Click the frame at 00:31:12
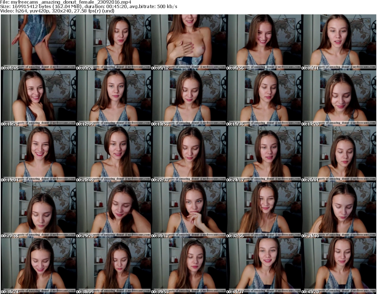The width and height of the screenshot is (377, 294). coord(188,210)
